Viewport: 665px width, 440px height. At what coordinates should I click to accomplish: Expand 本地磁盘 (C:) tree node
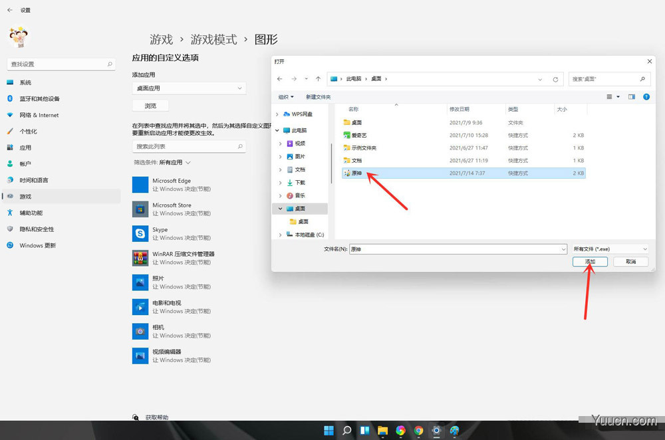[x=280, y=235]
